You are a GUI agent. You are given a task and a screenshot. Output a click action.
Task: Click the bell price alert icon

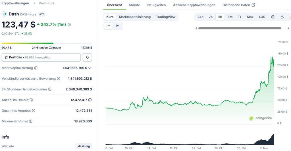click(87, 57)
